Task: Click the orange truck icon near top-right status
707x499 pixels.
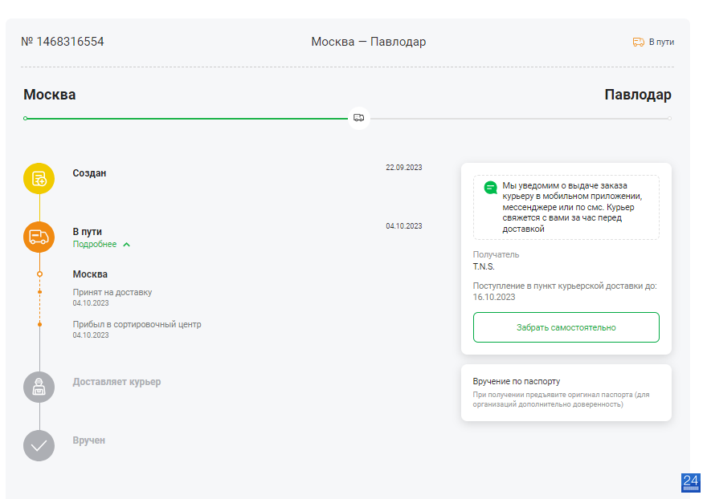Action: pyautogui.click(x=639, y=42)
